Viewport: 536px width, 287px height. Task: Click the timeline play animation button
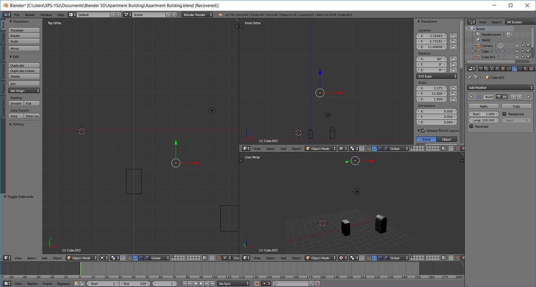[x=201, y=284]
